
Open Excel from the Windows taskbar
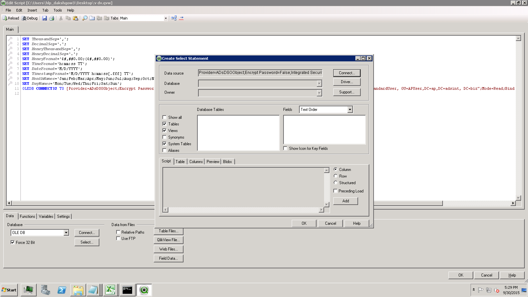click(110, 290)
